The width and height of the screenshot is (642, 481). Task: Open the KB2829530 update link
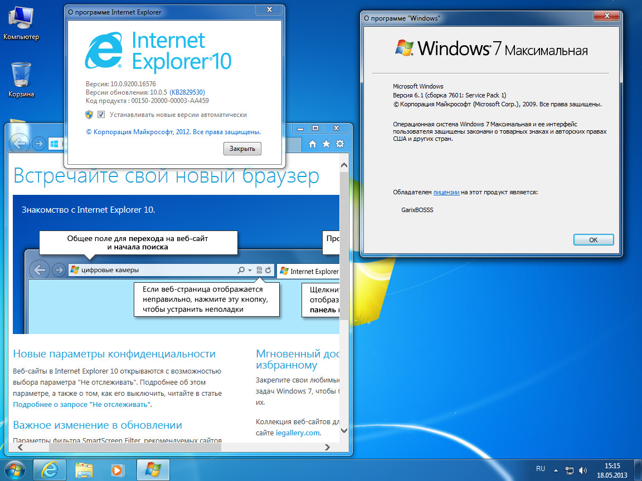click(x=187, y=92)
